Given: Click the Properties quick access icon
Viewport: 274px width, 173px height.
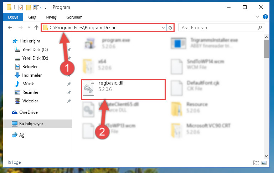Looking at the screenshot, I should [x=21, y=7].
